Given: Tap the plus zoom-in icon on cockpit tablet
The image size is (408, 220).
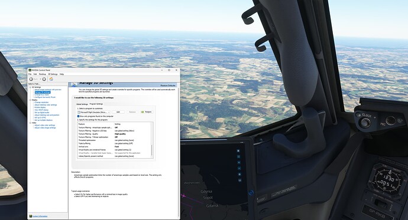Looking at the screenshot, I should point(239,162).
